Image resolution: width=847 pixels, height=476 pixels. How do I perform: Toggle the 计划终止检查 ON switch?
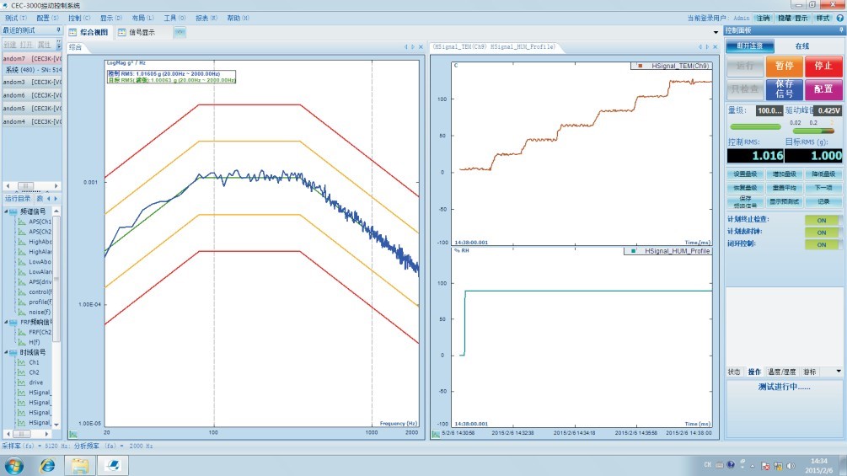pos(822,220)
